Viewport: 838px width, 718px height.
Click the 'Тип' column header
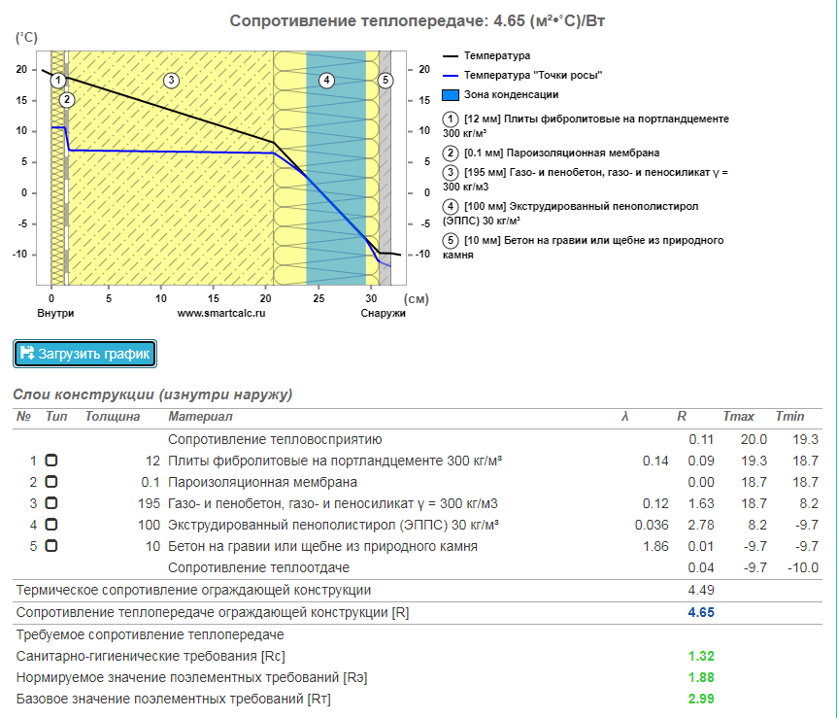pyautogui.click(x=56, y=417)
